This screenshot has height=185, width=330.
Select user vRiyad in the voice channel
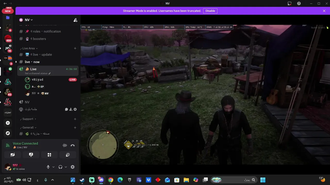tap(51, 80)
